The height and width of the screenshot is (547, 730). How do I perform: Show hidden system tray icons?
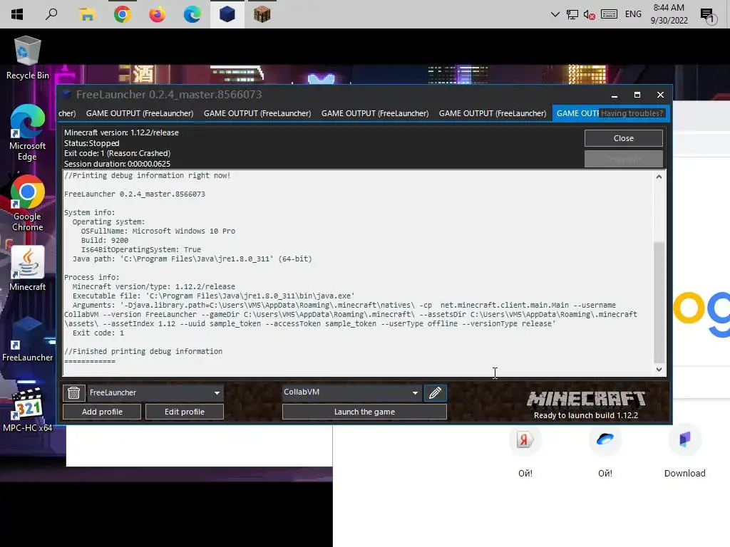coord(555,14)
